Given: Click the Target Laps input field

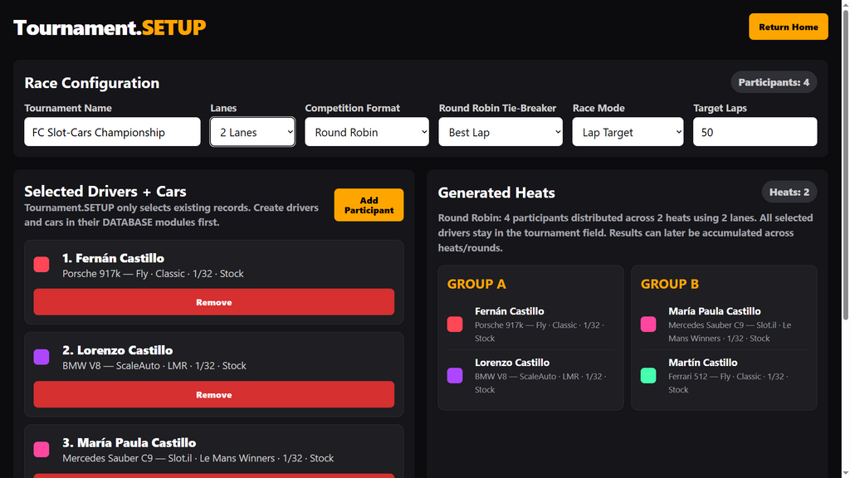Looking at the screenshot, I should (x=755, y=132).
